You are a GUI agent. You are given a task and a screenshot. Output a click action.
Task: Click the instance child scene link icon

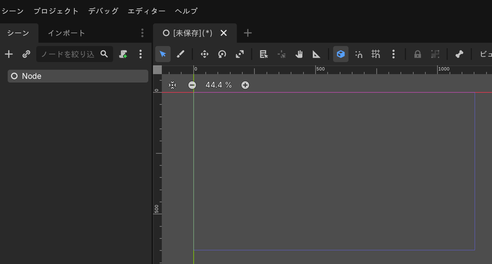[x=26, y=54]
